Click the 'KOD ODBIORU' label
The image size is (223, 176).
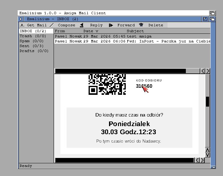(x=149, y=80)
